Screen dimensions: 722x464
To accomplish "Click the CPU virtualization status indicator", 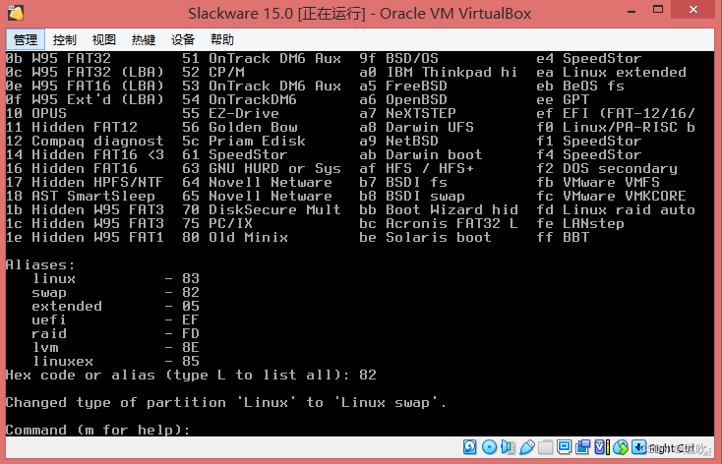I will pos(602,447).
